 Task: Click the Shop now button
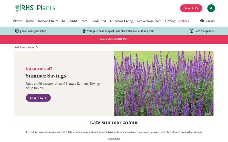point(38,98)
